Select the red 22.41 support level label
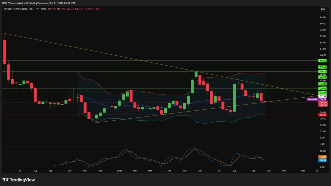This screenshot has height=186, width=331. tap(323, 115)
